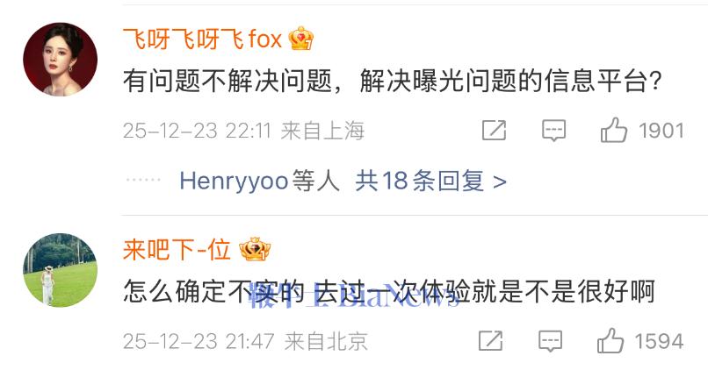The height and width of the screenshot is (370, 708).
Task: Open 飞呀飞呀飞fox username profile
Action: [202, 39]
